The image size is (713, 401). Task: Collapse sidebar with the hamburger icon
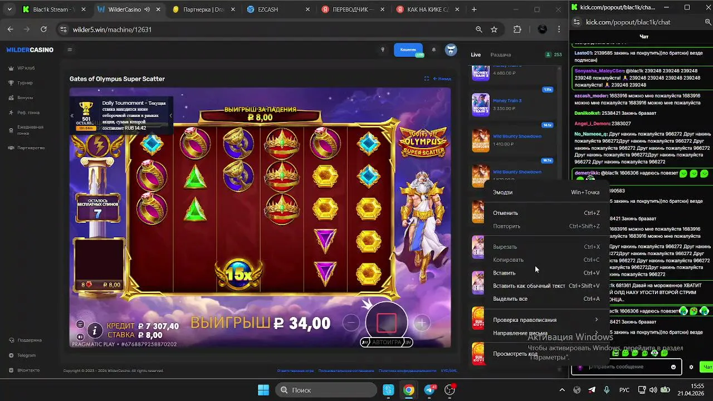point(70,50)
